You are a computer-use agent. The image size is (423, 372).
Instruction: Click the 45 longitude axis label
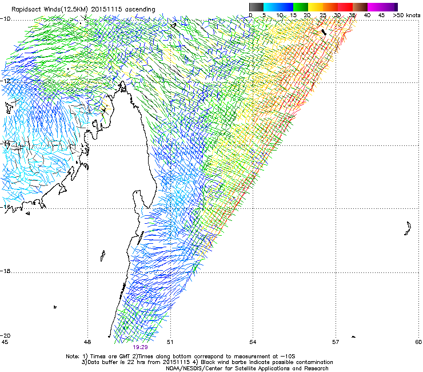5,342
